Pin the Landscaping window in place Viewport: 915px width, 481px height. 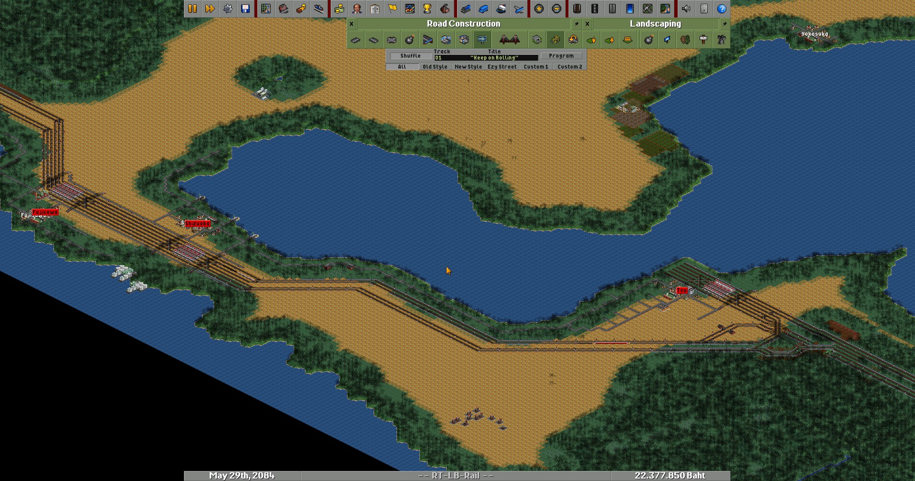click(x=724, y=24)
